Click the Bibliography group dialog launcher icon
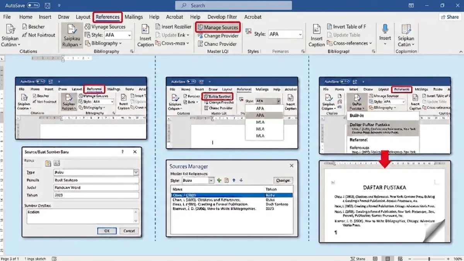464x261 pixels. (132, 51)
